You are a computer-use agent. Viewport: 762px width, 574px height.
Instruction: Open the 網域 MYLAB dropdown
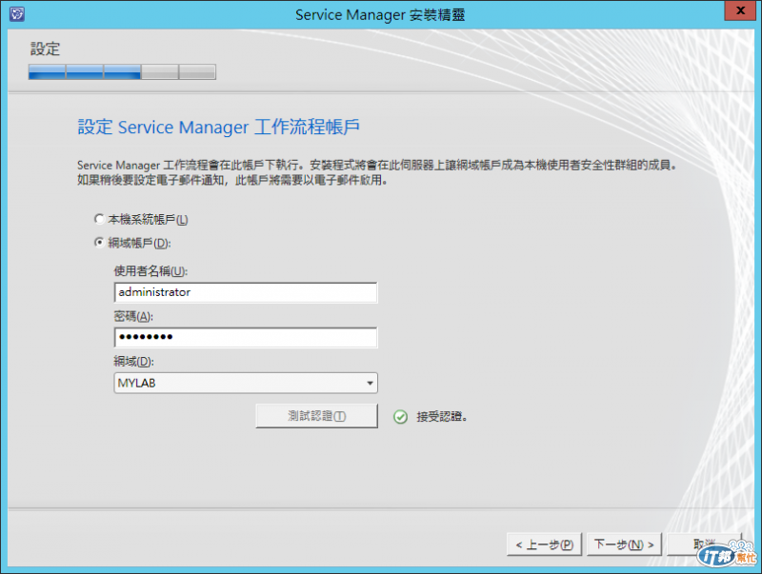click(x=246, y=383)
